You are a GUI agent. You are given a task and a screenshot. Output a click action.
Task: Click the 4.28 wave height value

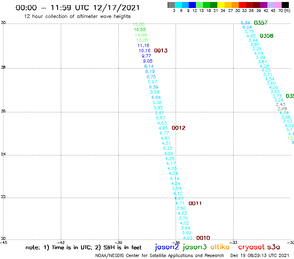coord(264,66)
